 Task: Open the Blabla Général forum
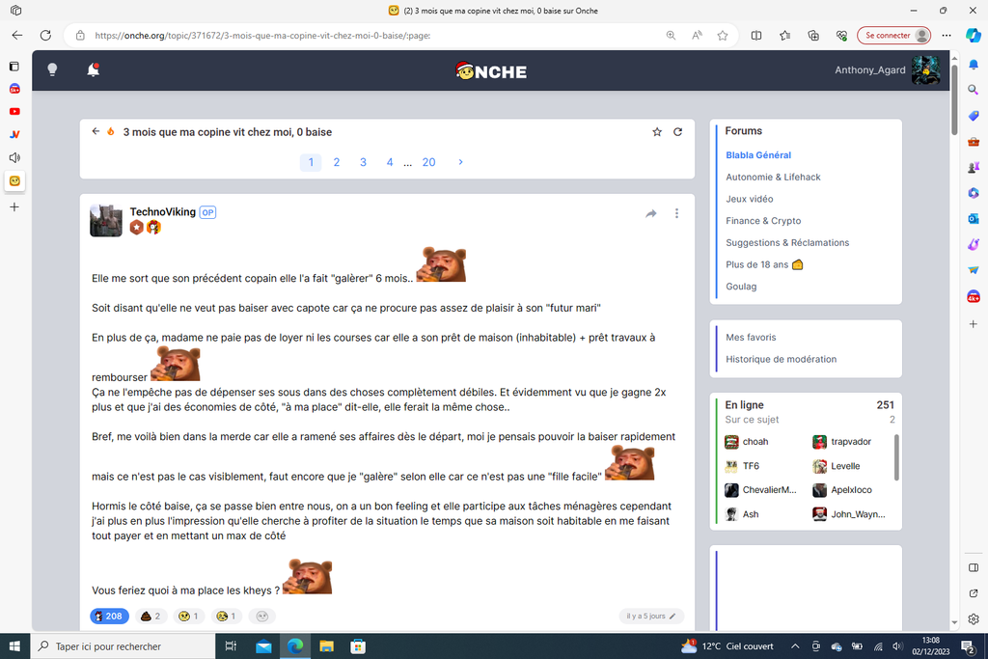tap(758, 155)
